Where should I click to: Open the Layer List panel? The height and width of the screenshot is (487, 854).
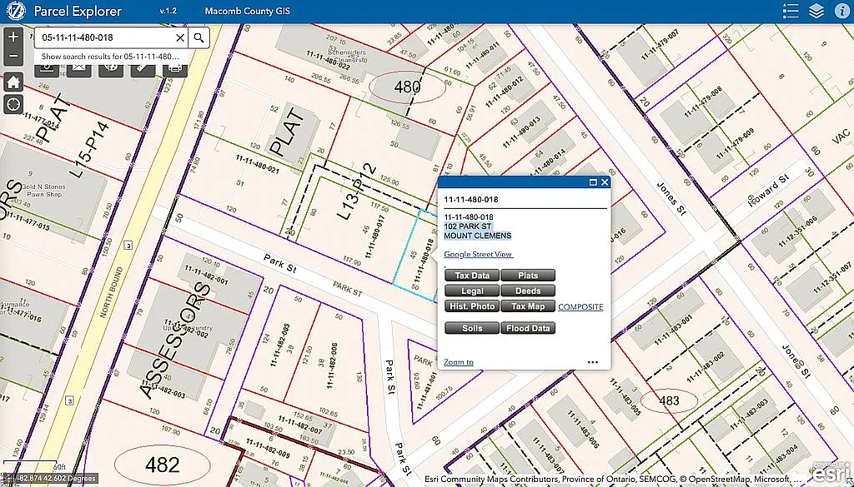(x=816, y=12)
